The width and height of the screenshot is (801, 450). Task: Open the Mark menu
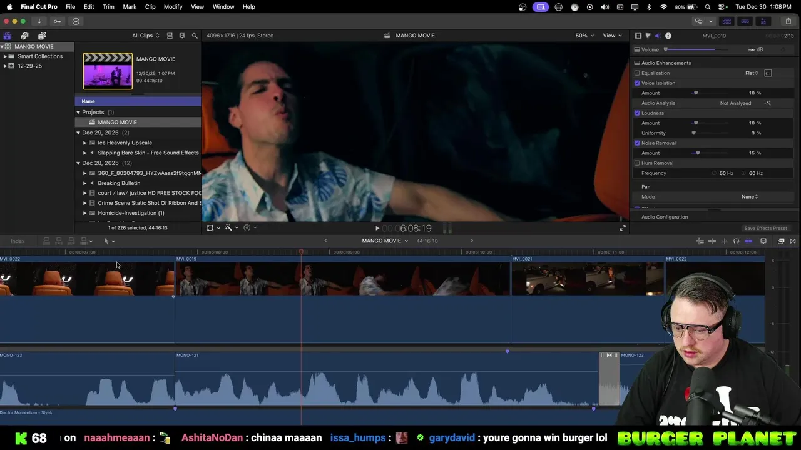tap(130, 7)
